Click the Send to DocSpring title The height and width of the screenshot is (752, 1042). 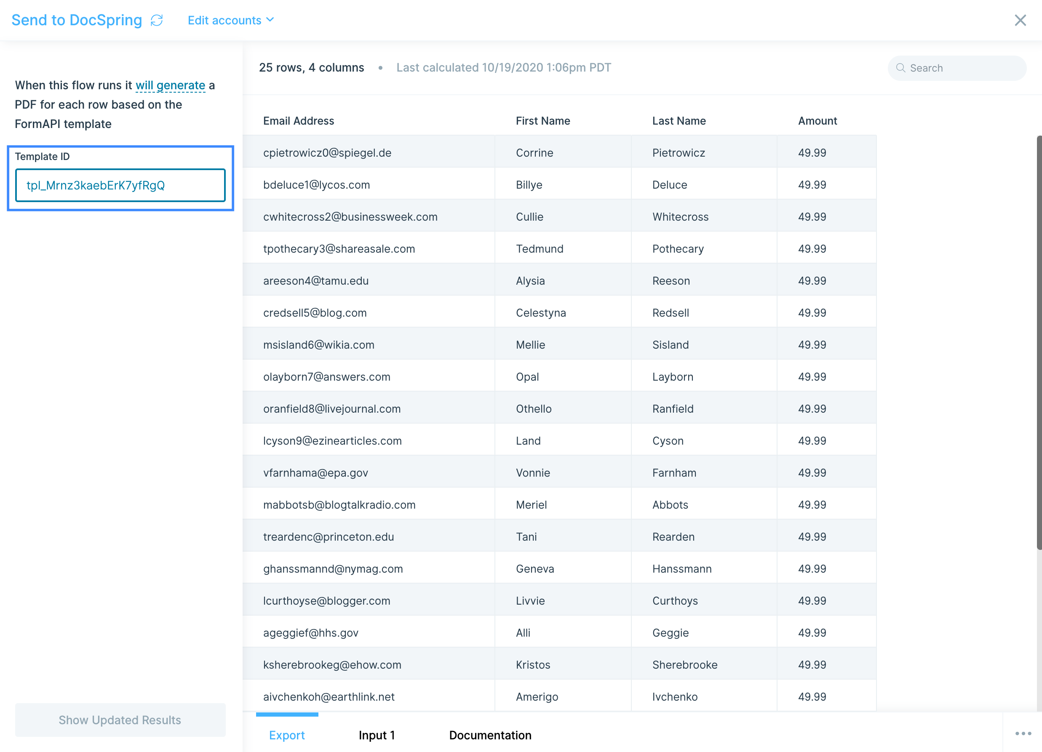point(77,20)
